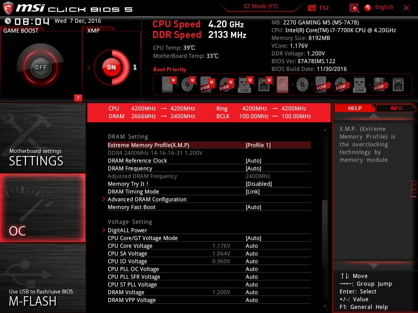Toggle the Game Boost knob
The image size is (418, 313).
40,67
